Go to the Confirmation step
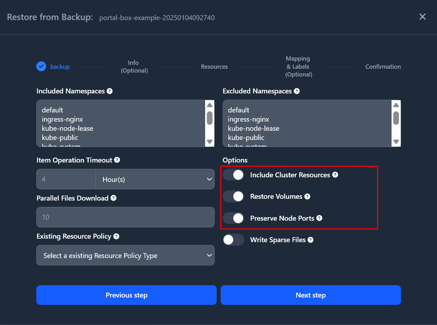The width and height of the screenshot is (437, 325). [x=383, y=67]
